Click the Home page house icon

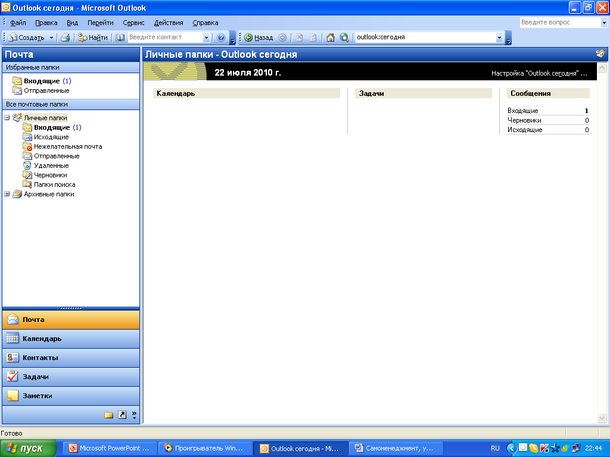pos(330,37)
